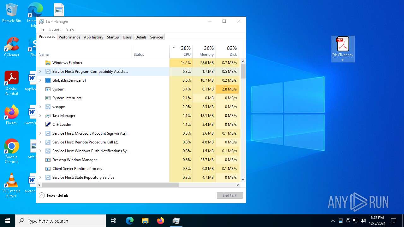This screenshot has width=404, height=227.
Task: Switch to the App history tab
Action: 93,37
